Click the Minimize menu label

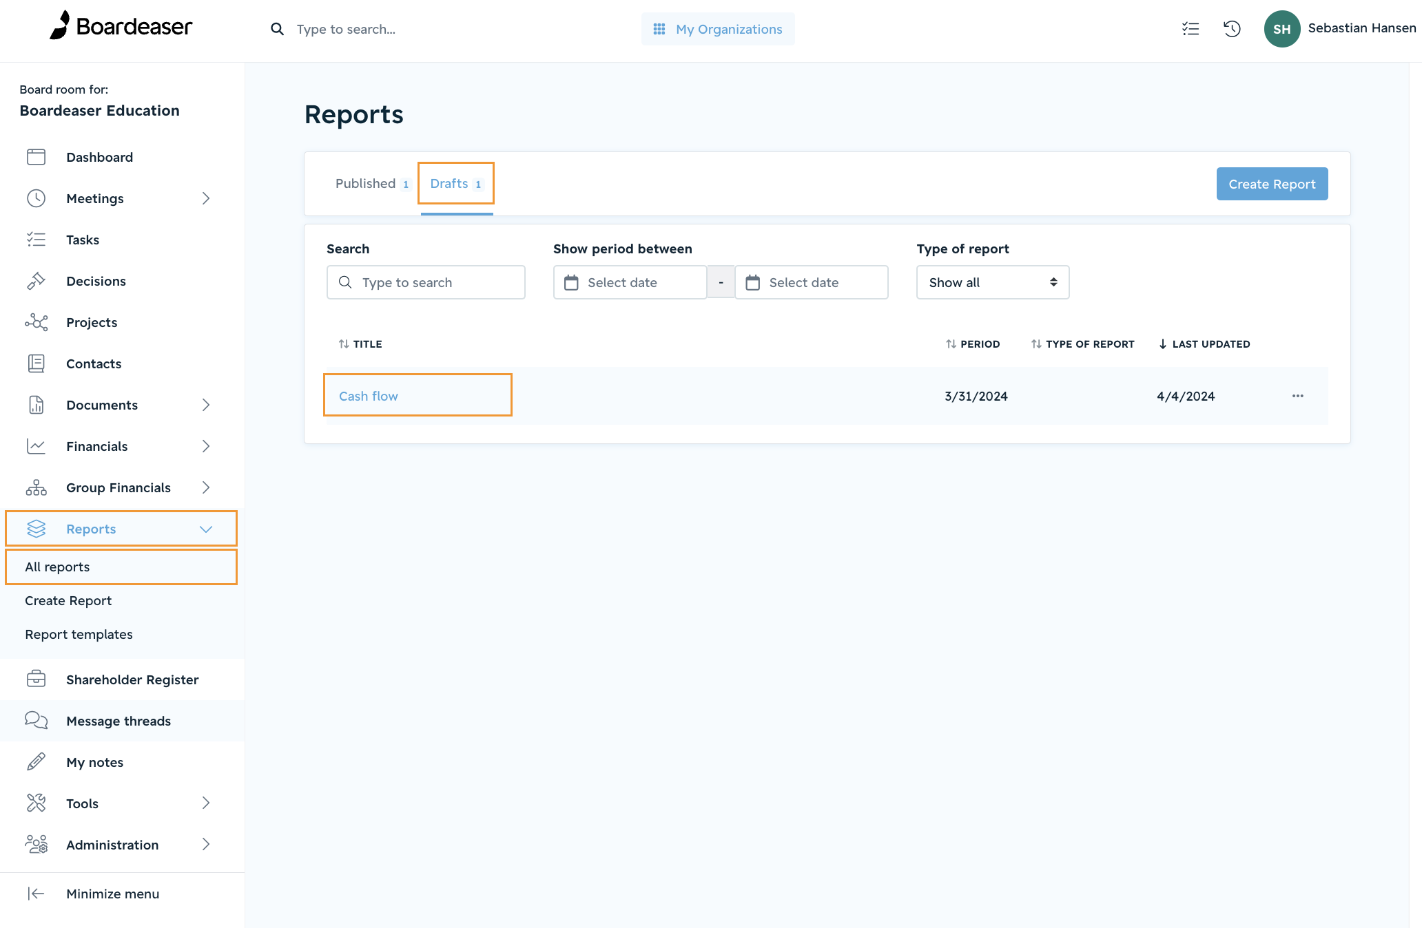click(113, 894)
